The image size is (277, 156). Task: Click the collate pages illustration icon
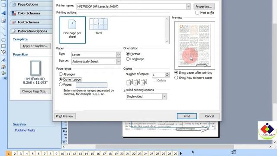tap(137, 82)
